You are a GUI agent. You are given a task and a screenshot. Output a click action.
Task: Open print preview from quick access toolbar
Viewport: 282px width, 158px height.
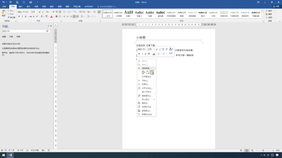(x=17, y=2)
